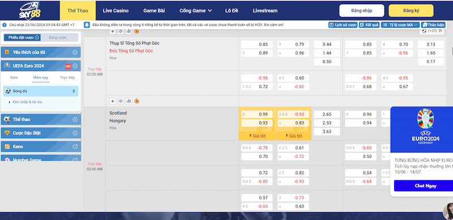Switch to Phiếu đặt cược view

coord(22,37)
